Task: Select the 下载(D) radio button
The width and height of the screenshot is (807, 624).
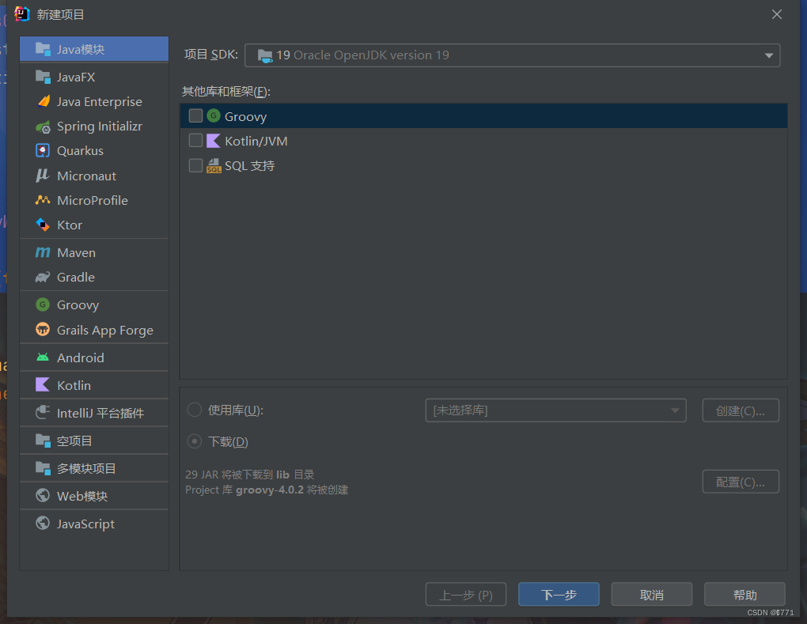Action: pyautogui.click(x=195, y=441)
